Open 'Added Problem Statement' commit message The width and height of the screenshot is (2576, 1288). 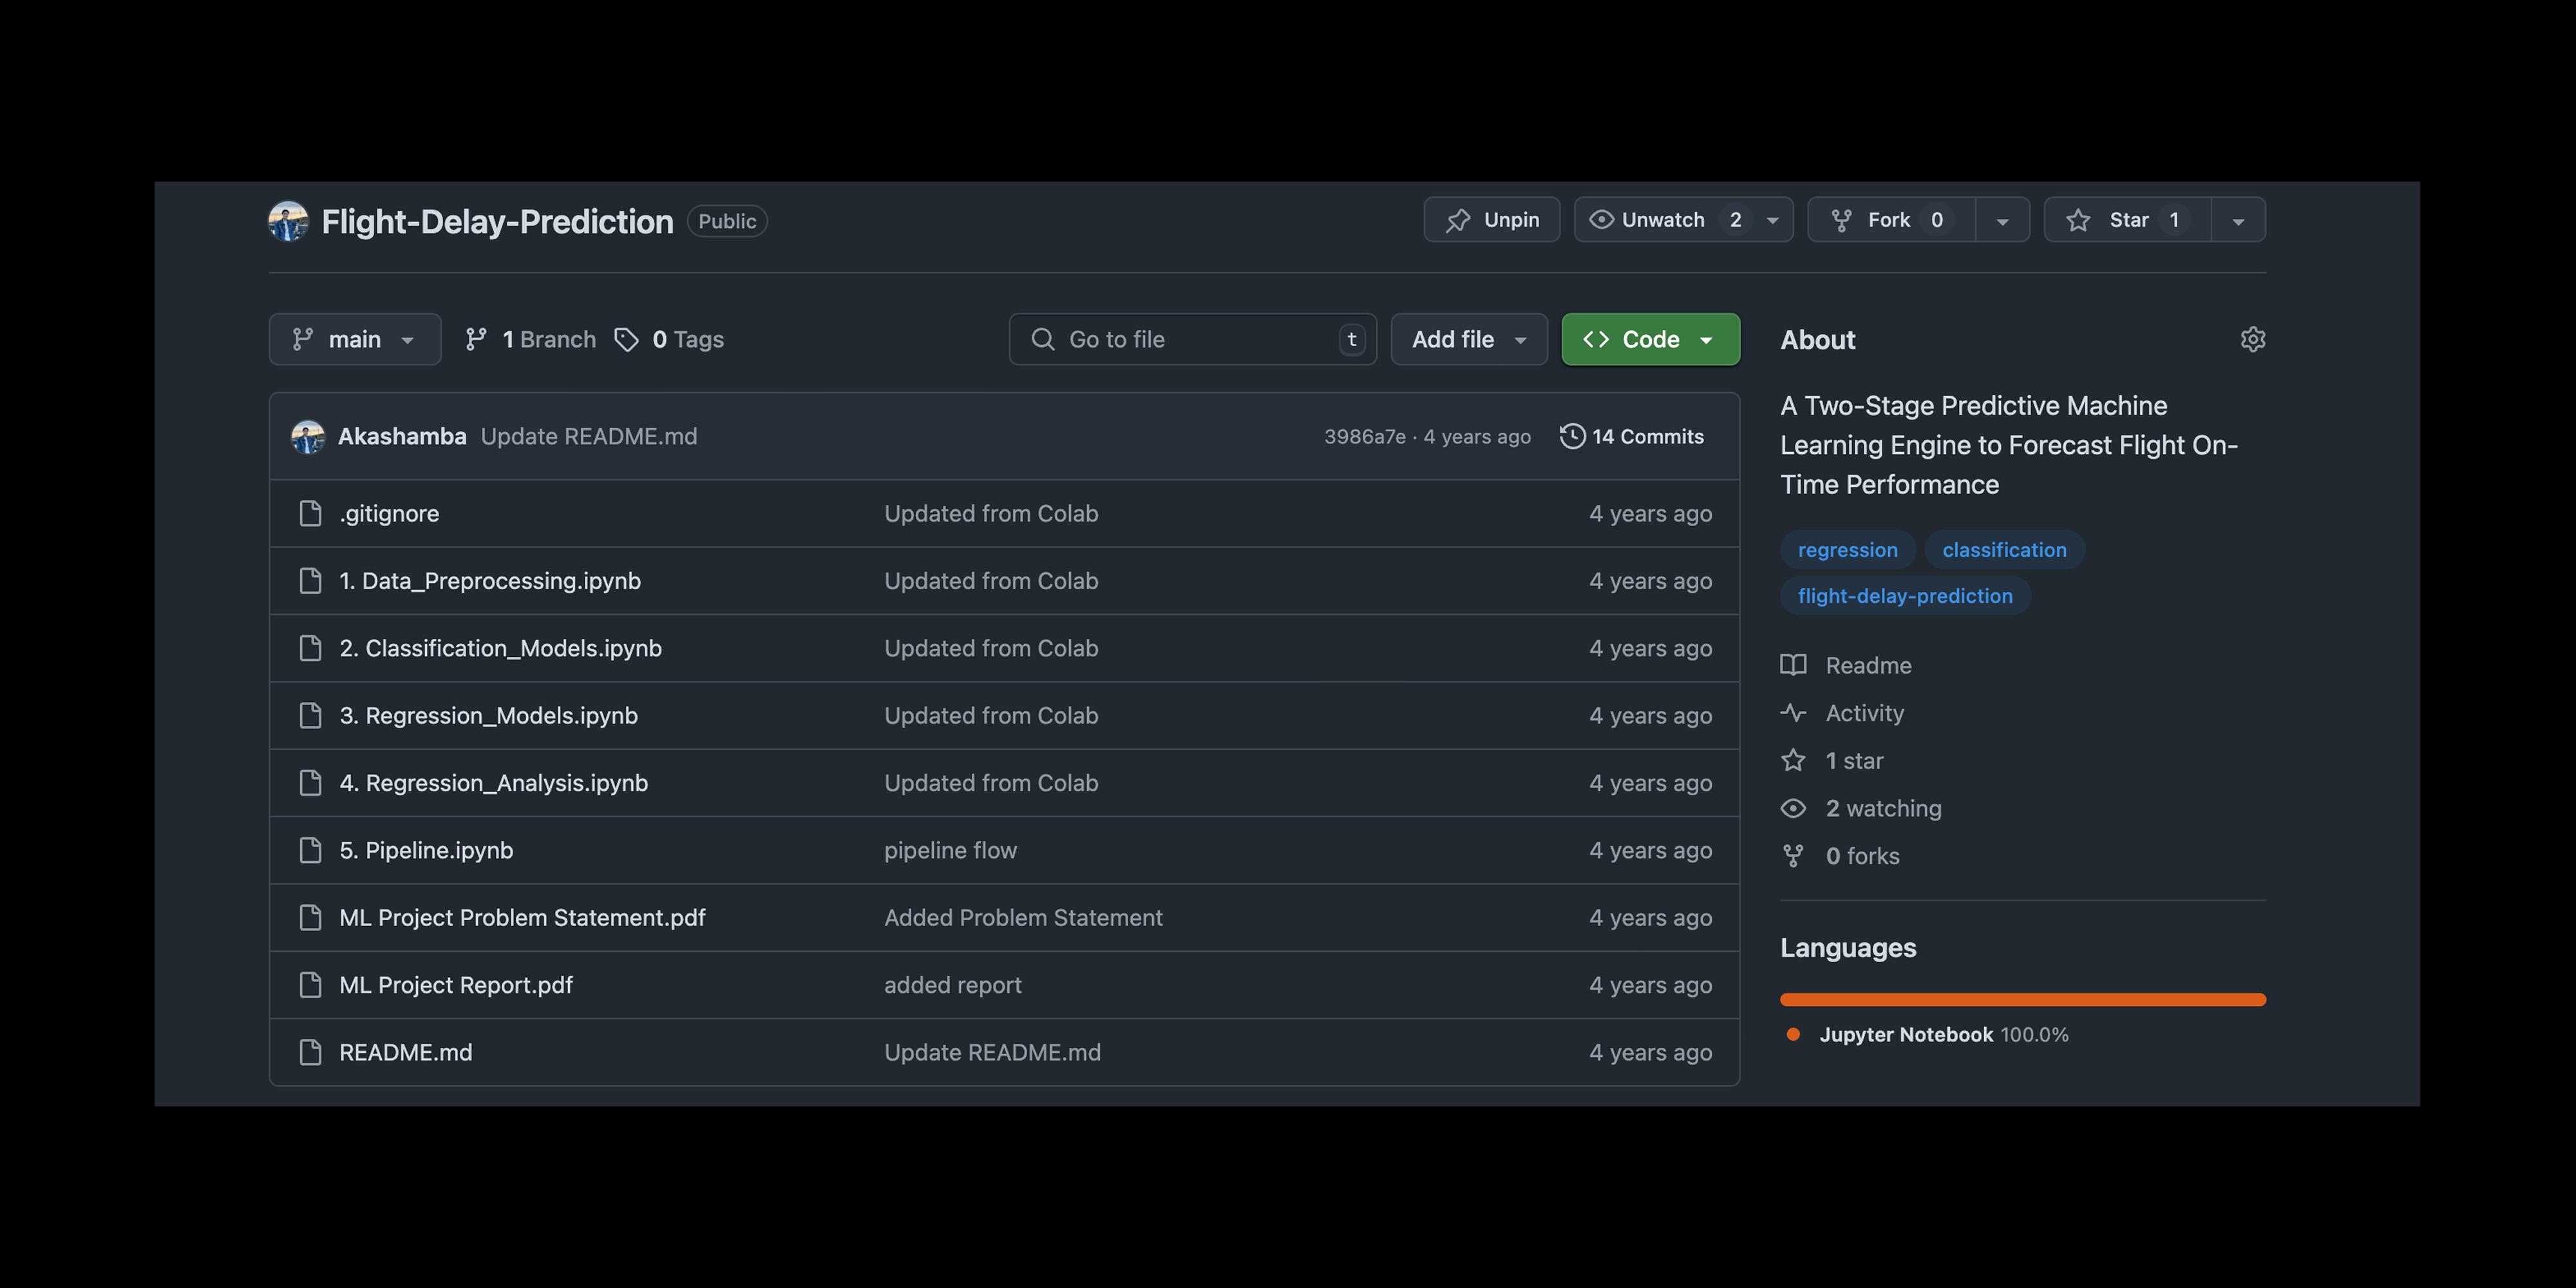1023,917
